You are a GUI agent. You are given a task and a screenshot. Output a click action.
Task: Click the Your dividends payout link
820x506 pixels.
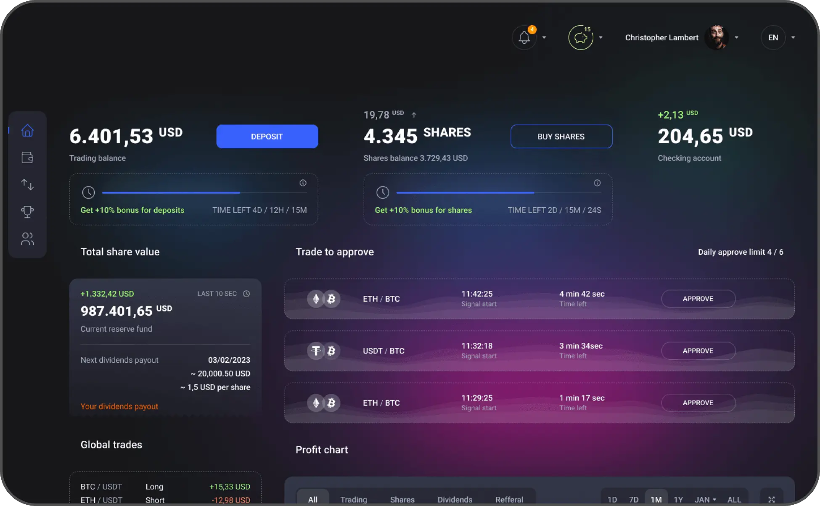pyautogui.click(x=119, y=406)
